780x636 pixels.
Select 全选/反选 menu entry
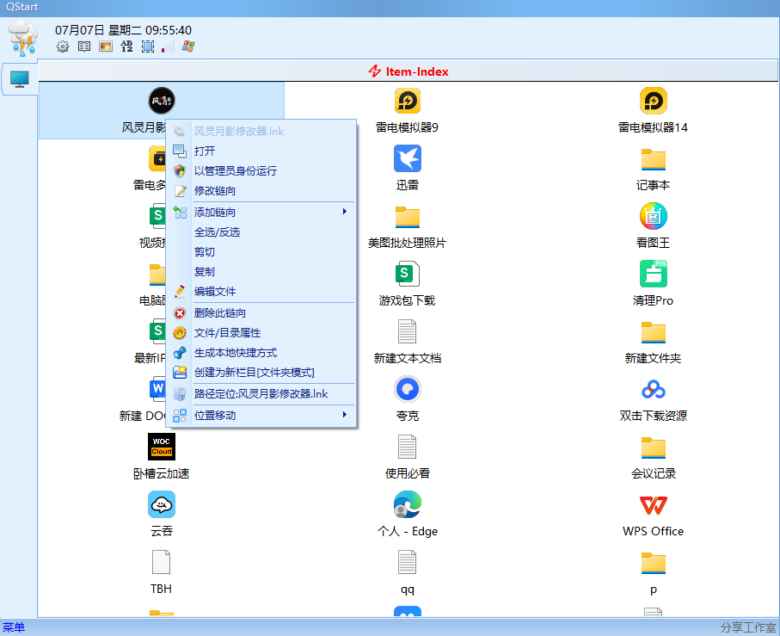[x=261, y=232]
